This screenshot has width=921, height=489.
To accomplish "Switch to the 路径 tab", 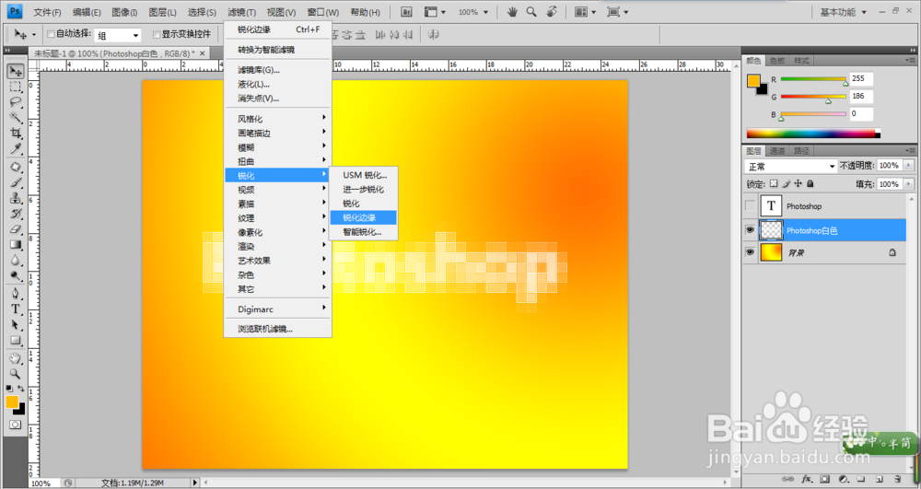I will (801, 151).
